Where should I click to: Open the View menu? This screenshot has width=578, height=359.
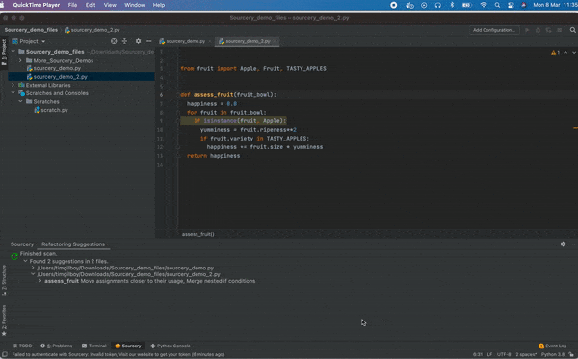110,5
